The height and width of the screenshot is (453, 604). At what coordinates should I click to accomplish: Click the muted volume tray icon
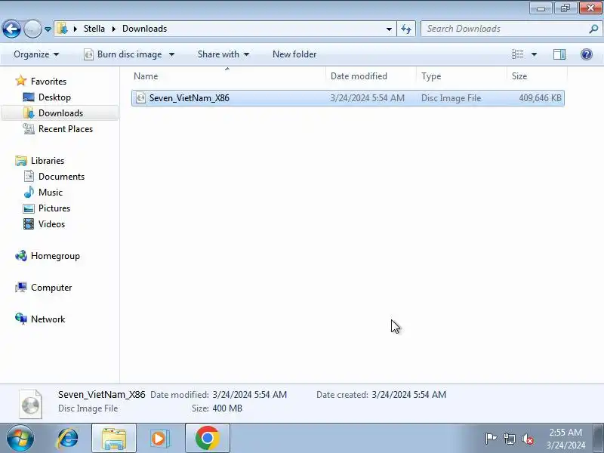click(527, 439)
